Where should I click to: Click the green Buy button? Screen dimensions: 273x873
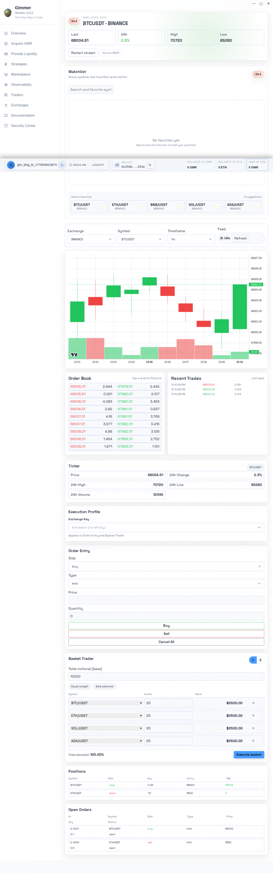[x=166, y=626]
